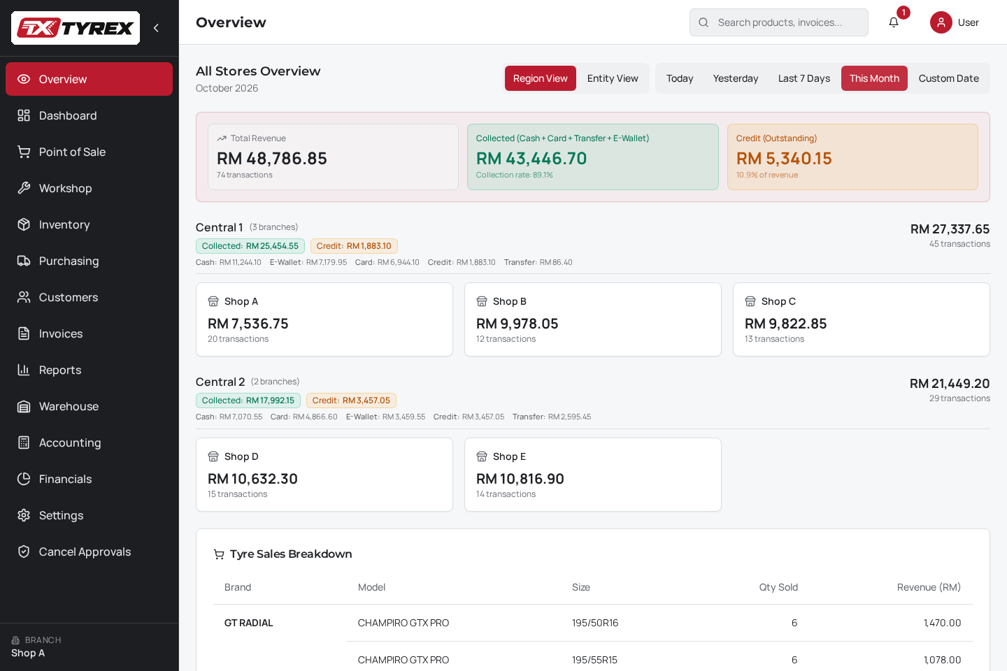Open the Shop A branch selector
This screenshot has height=671, width=1007.
click(x=90, y=647)
